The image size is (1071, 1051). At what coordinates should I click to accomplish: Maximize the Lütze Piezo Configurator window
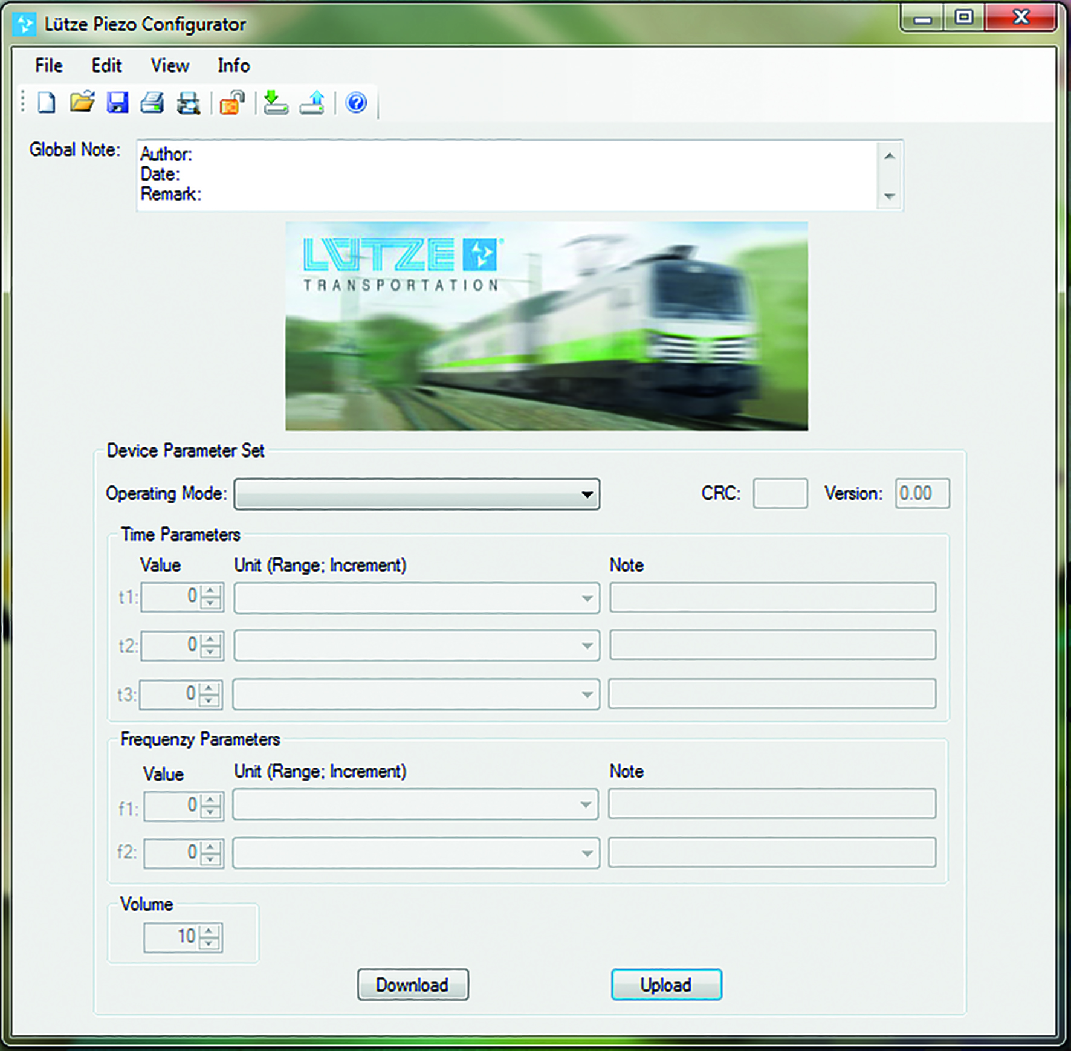pos(964,18)
